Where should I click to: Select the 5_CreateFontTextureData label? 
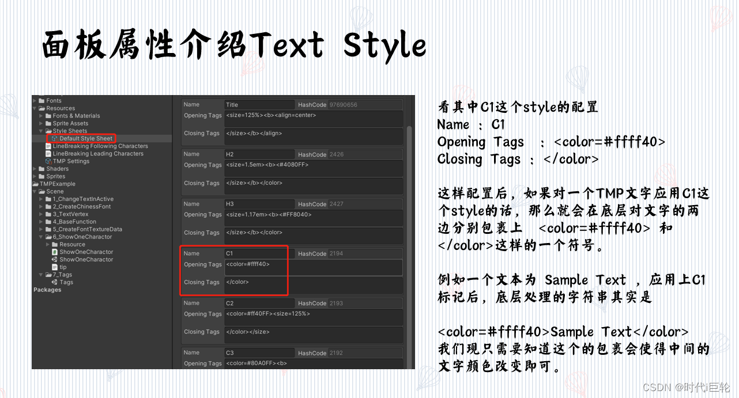pos(88,229)
